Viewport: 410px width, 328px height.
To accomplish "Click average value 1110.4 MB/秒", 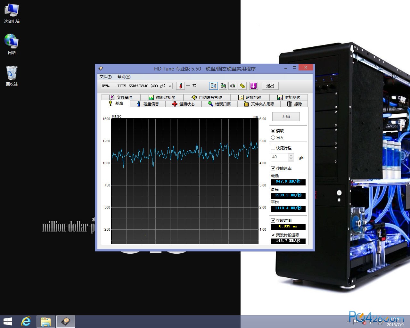I will pyautogui.click(x=288, y=209).
